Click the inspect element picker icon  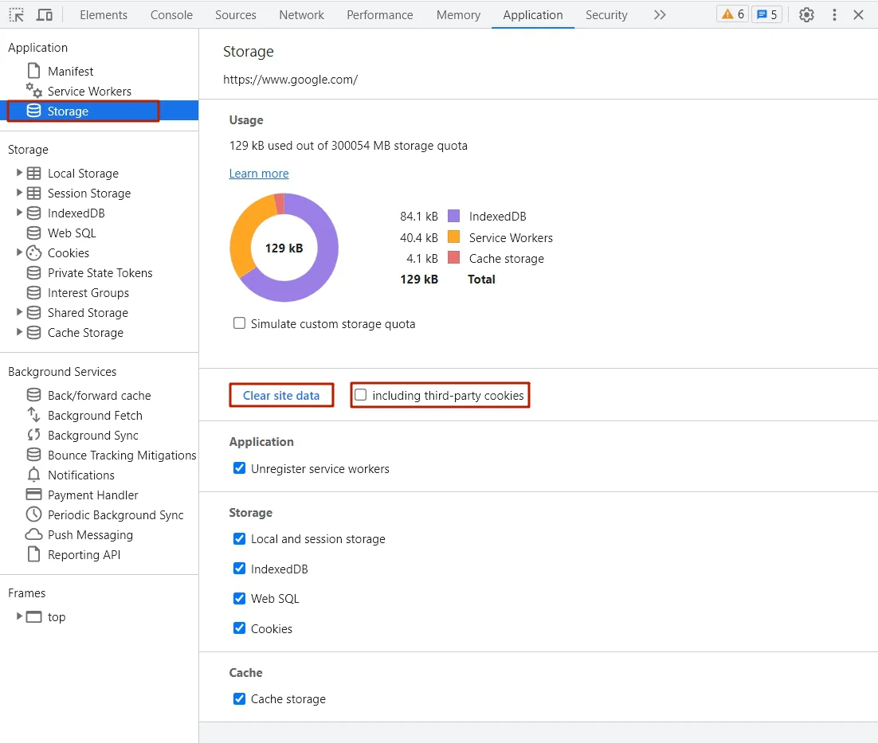click(16, 14)
